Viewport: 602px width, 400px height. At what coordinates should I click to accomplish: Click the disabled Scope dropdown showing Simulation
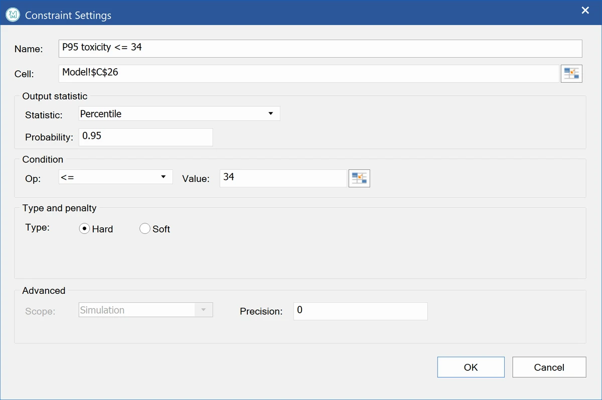coord(146,310)
